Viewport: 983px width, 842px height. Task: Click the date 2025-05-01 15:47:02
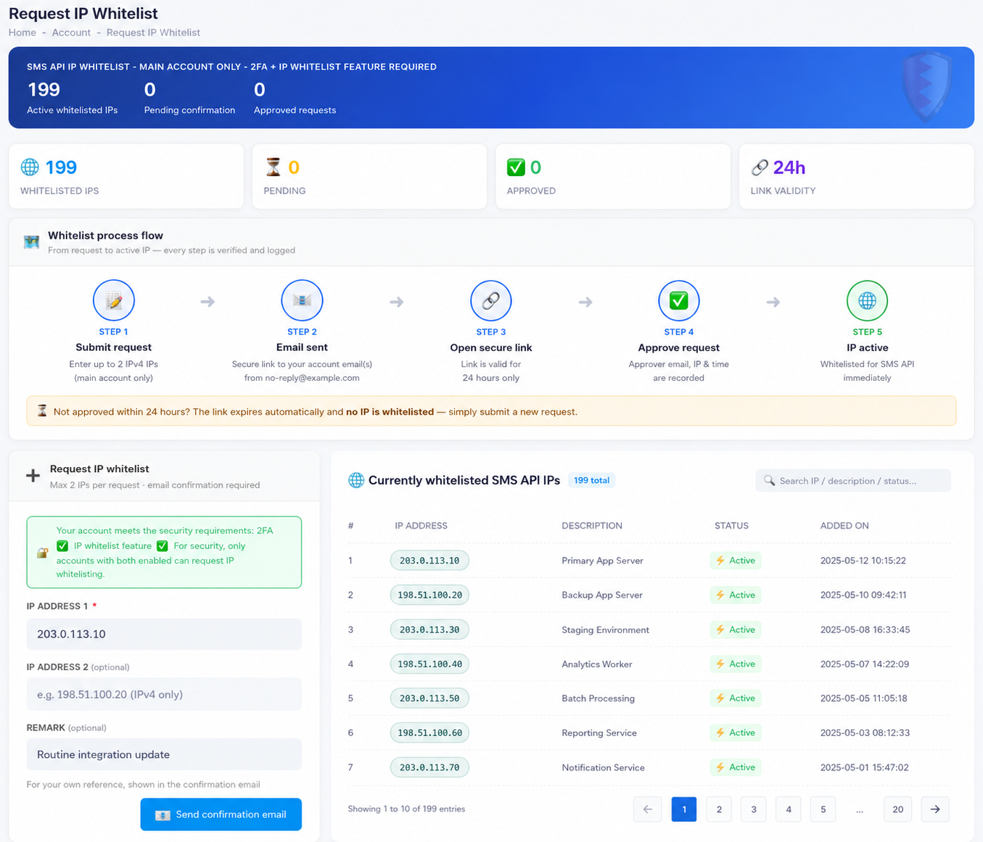pyautogui.click(x=864, y=767)
